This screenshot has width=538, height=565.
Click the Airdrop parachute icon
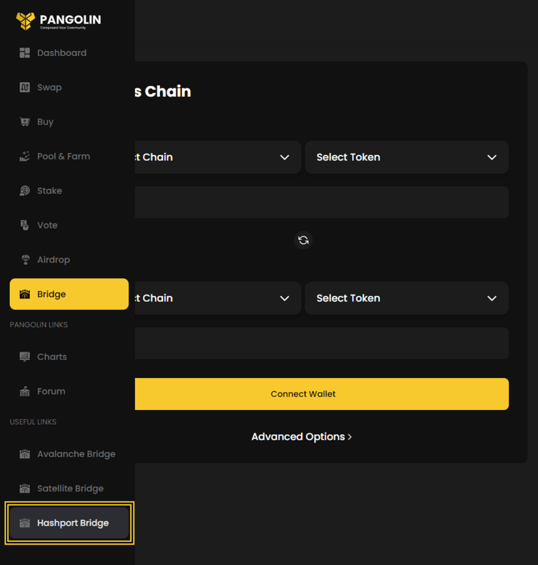[x=25, y=260]
